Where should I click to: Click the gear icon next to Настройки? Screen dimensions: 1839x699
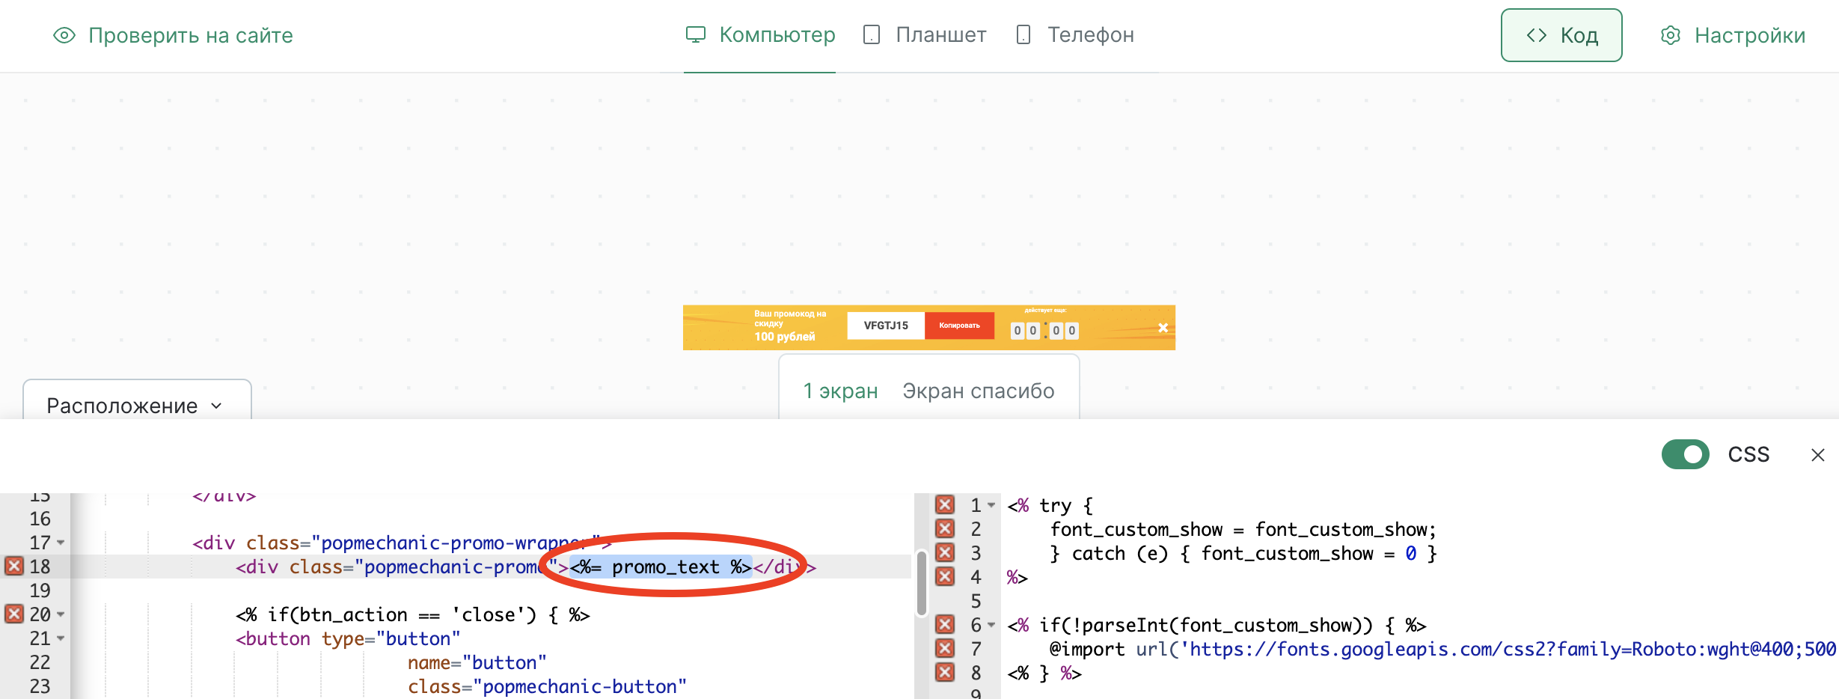pyautogui.click(x=1671, y=35)
